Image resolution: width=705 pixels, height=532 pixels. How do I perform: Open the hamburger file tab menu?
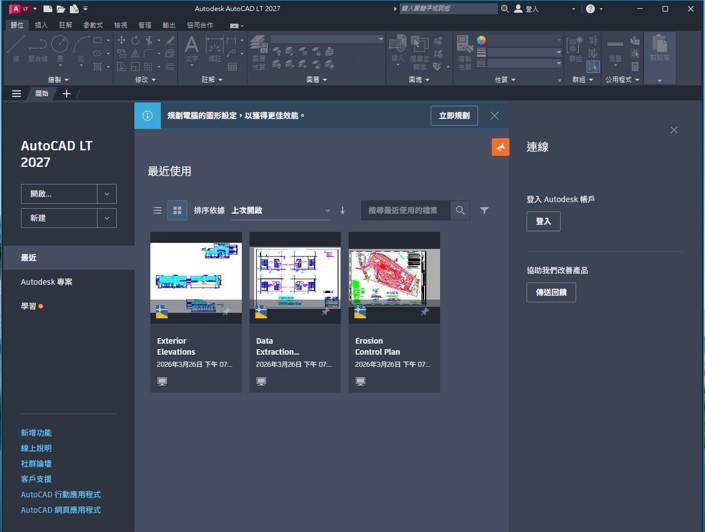pos(17,94)
